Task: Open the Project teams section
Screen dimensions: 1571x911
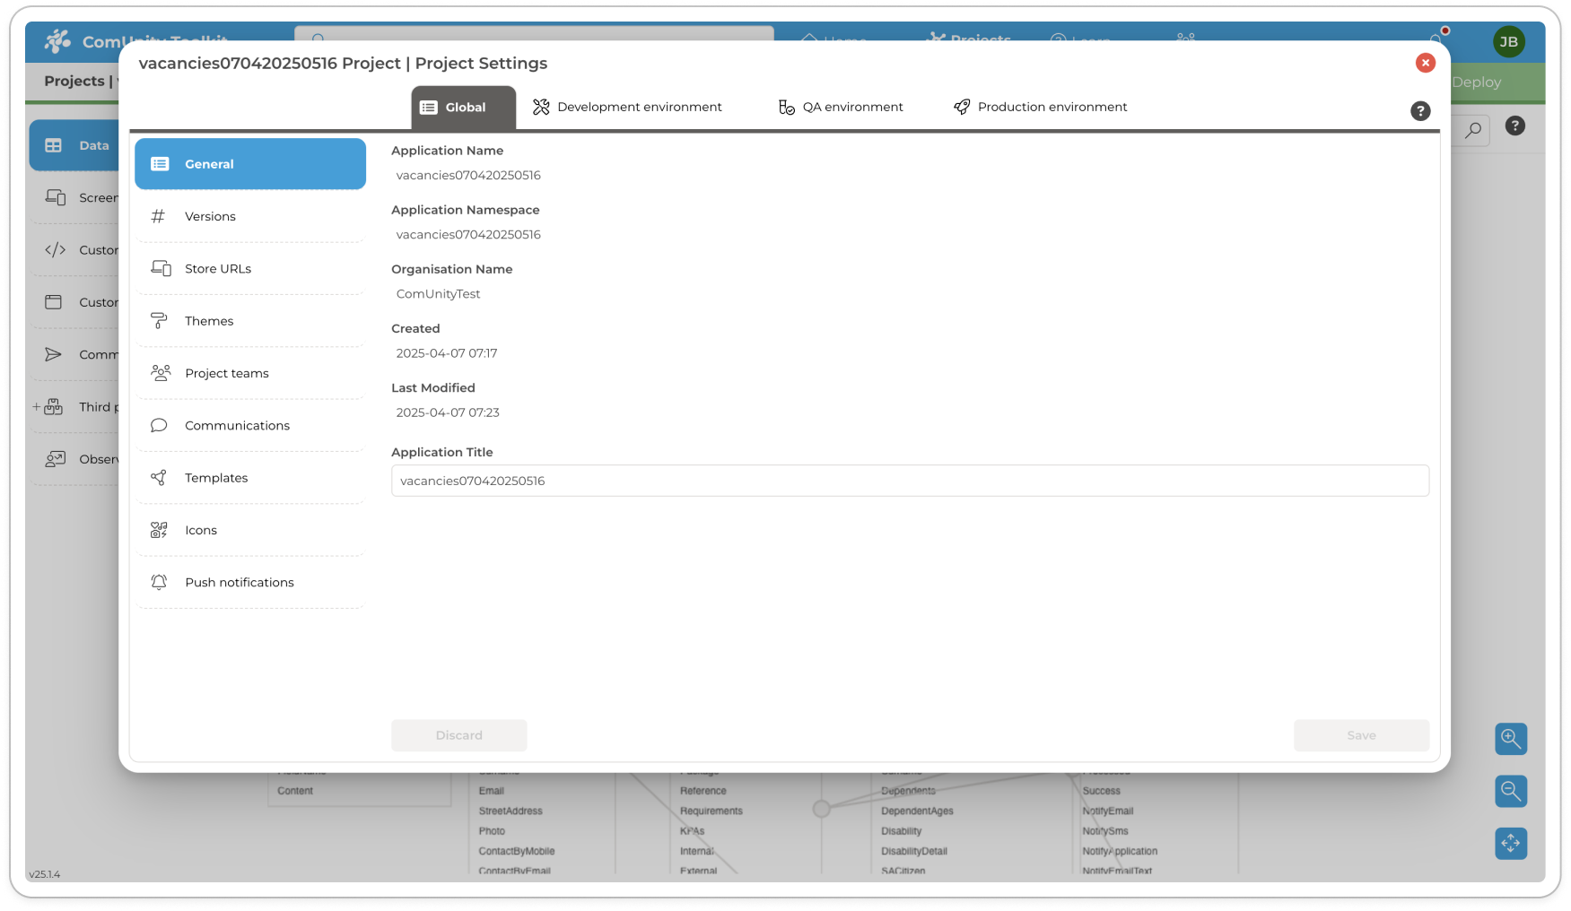Action: pos(226,373)
